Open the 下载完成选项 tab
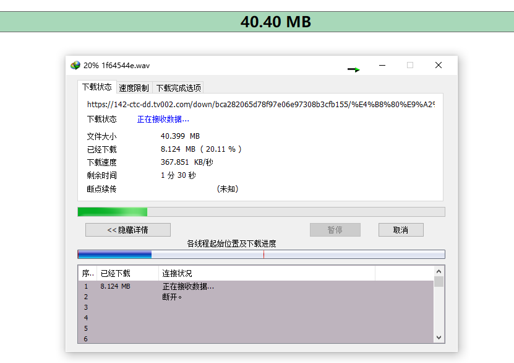The height and width of the screenshot is (363, 514). (x=178, y=88)
